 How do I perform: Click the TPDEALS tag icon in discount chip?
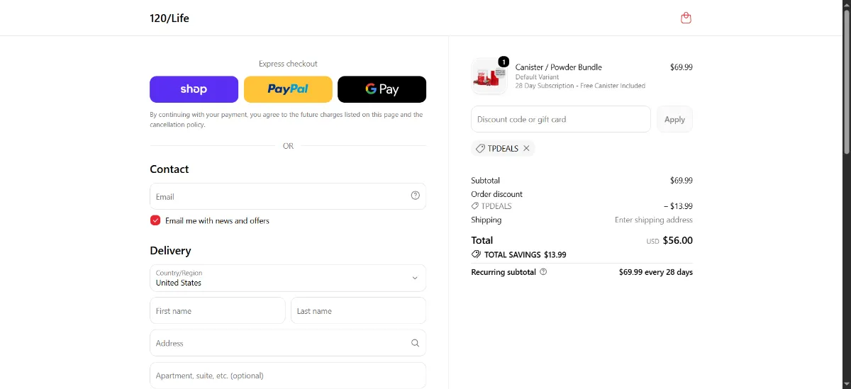click(480, 149)
